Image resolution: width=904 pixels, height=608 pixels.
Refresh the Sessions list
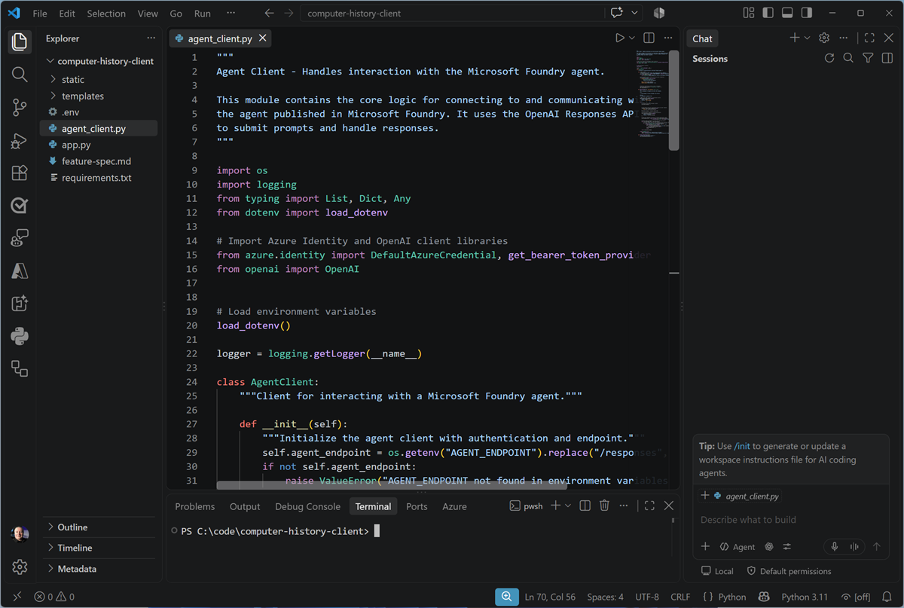click(829, 58)
